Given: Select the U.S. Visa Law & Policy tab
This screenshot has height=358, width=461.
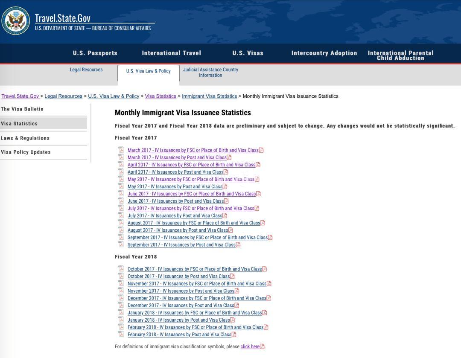Looking at the screenshot, I should click(149, 71).
